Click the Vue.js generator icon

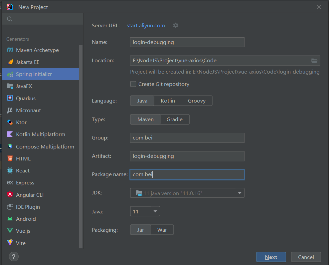point(10,231)
